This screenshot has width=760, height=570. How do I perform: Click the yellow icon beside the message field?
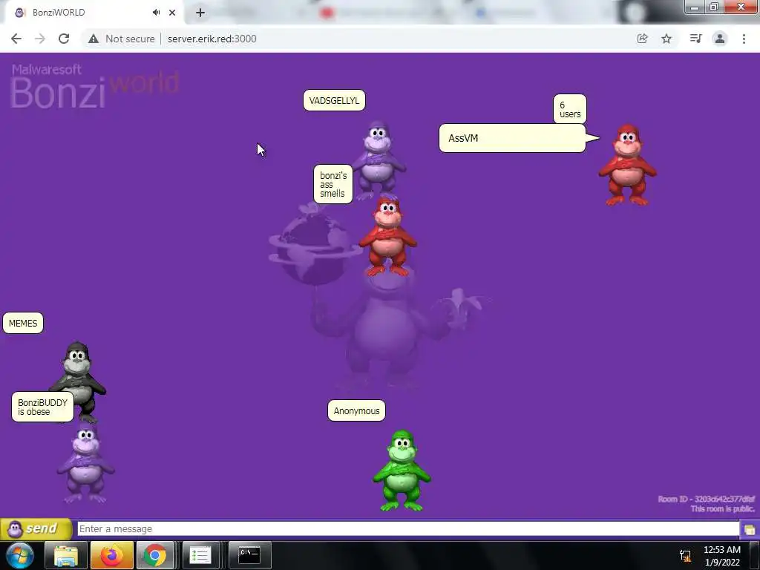point(750,528)
